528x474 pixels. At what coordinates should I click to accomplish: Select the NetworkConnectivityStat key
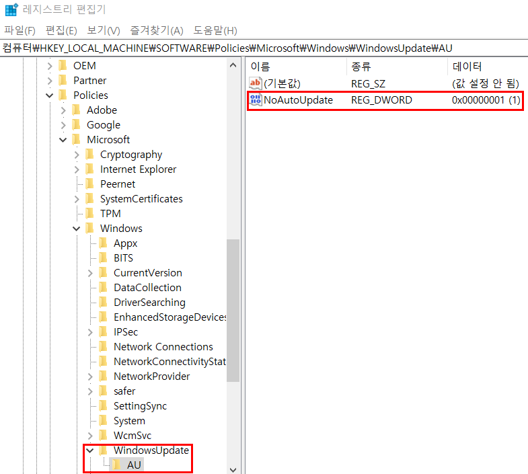169,362
